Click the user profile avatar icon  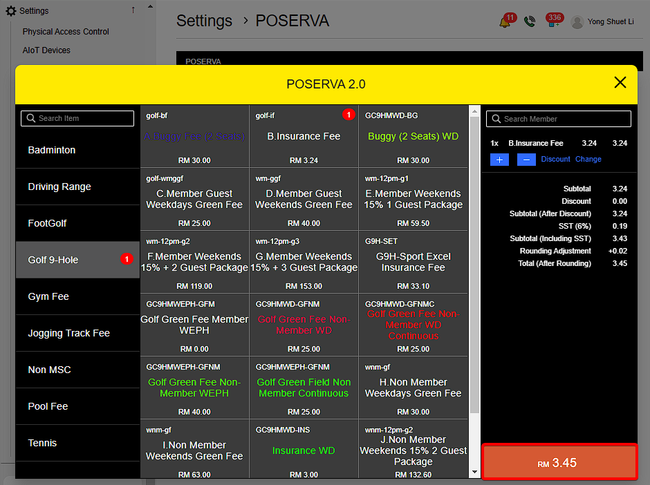click(x=577, y=22)
